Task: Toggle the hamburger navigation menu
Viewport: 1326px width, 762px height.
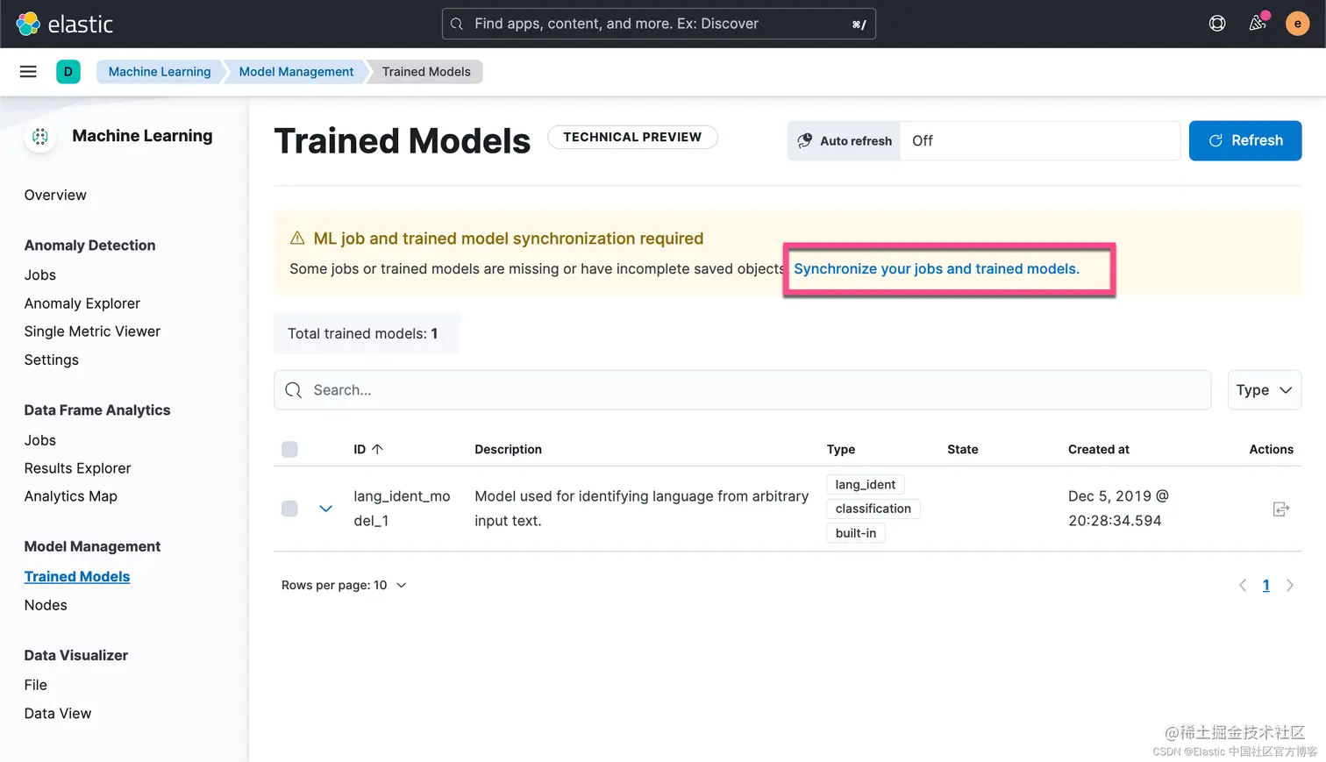Action: 28,72
